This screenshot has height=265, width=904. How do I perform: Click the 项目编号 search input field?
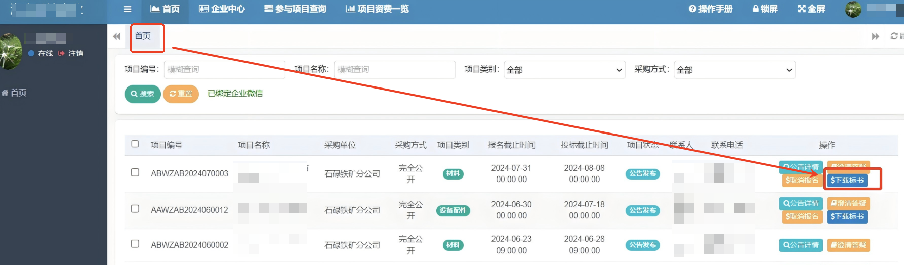[x=224, y=70]
